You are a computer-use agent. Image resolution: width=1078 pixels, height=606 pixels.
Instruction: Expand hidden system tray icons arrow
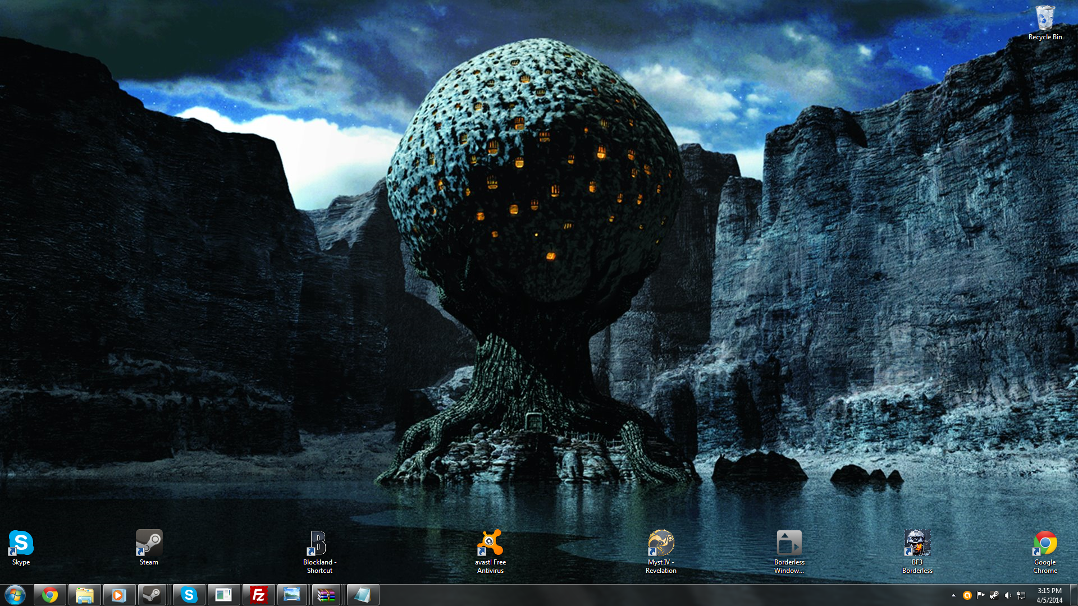953,595
